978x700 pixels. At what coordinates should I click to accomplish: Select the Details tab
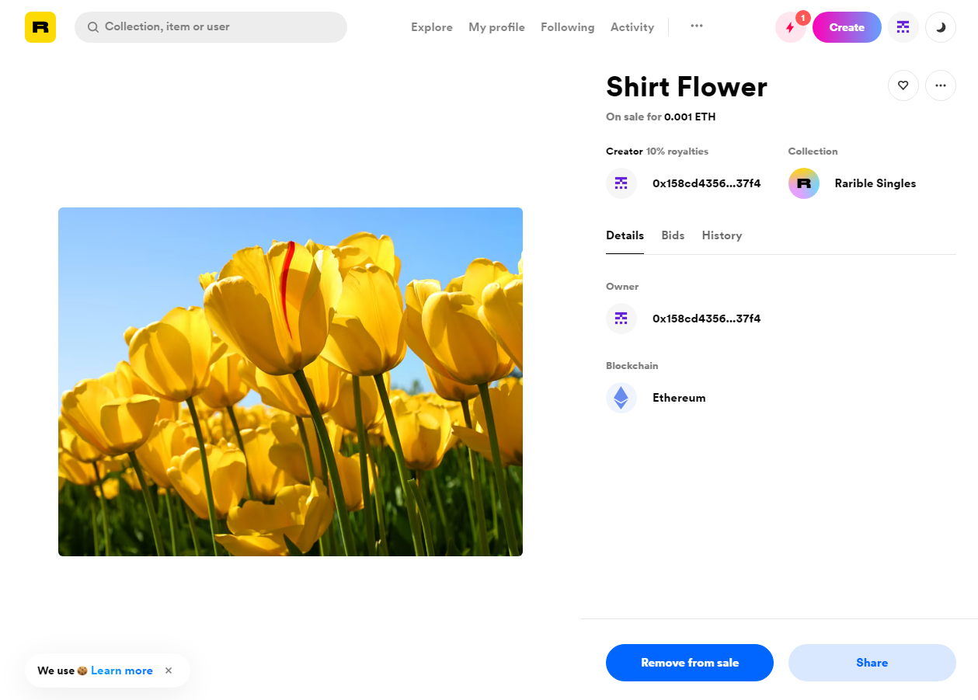click(x=625, y=235)
